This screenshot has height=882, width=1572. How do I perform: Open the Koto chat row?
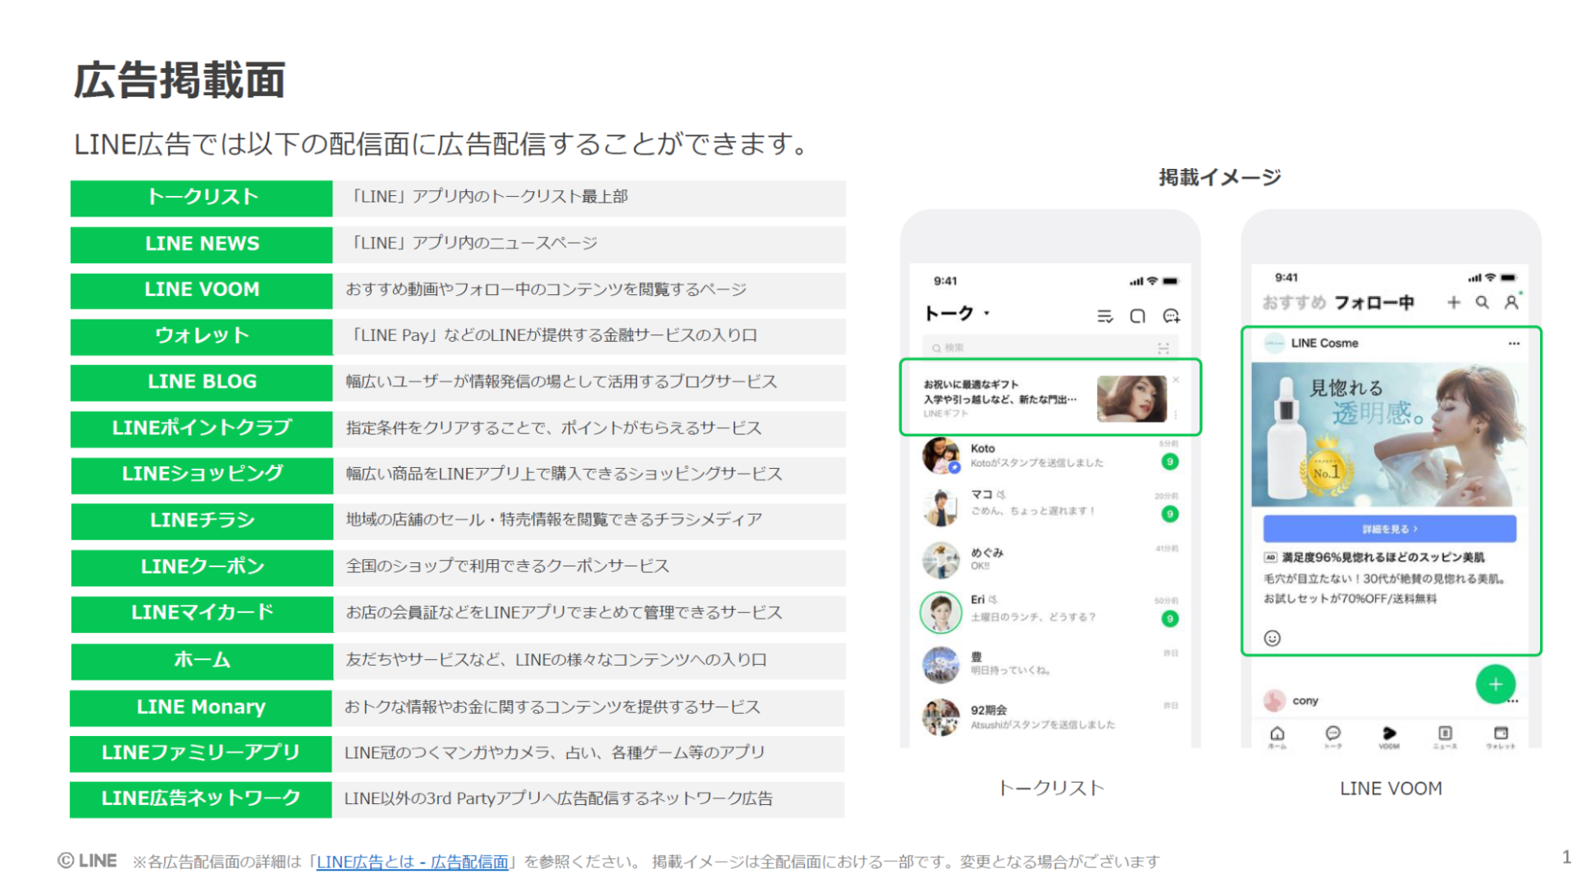(x=1050, y=456)
